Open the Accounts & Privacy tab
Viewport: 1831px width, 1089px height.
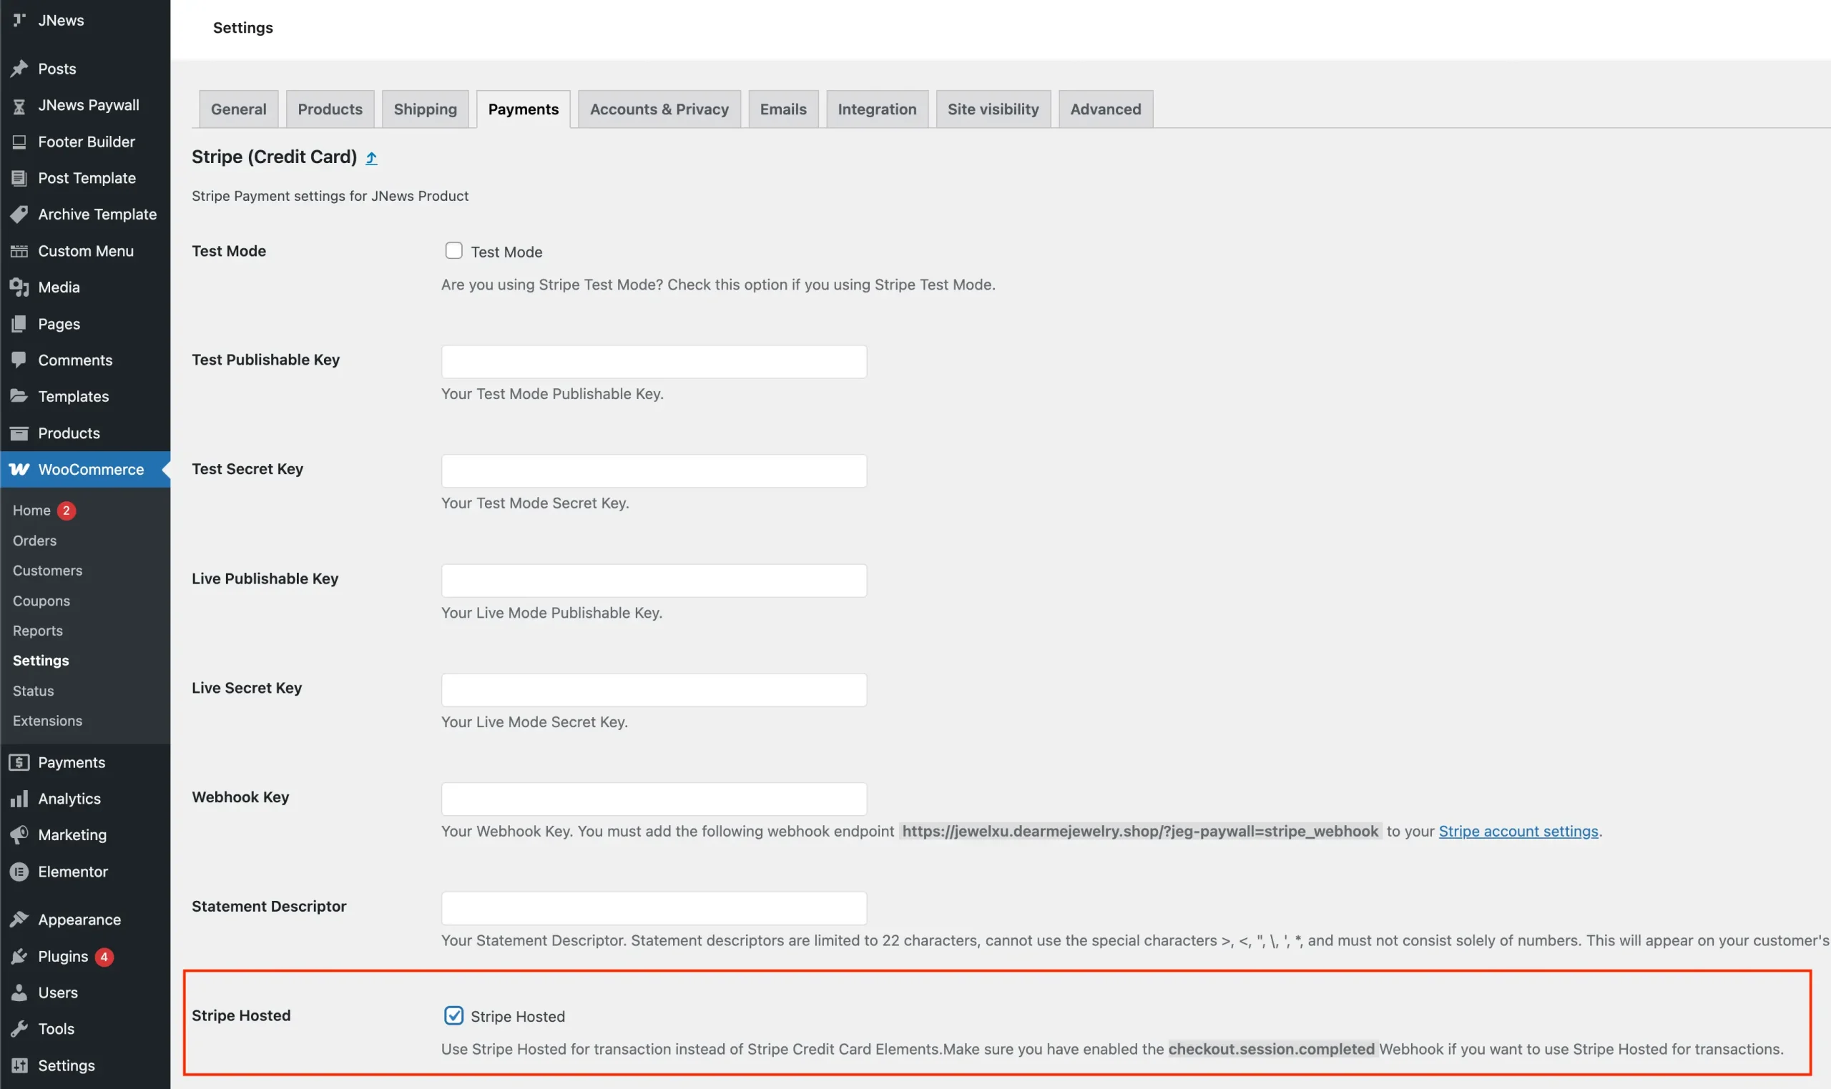658,109
